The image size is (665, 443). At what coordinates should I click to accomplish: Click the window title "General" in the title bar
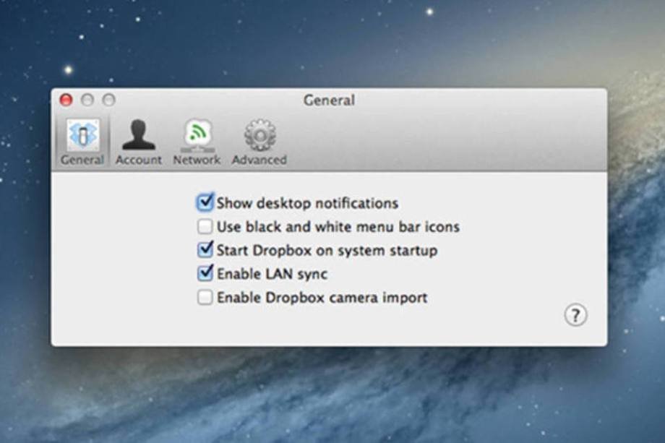329,100
